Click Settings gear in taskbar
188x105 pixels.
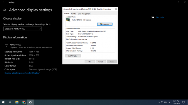[30, 102]
